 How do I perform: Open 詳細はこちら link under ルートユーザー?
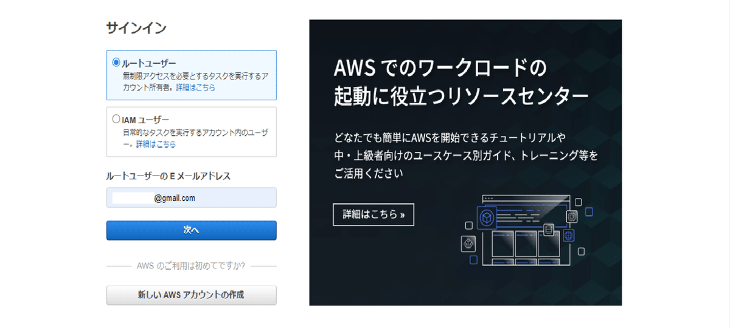tap(195, 87)
